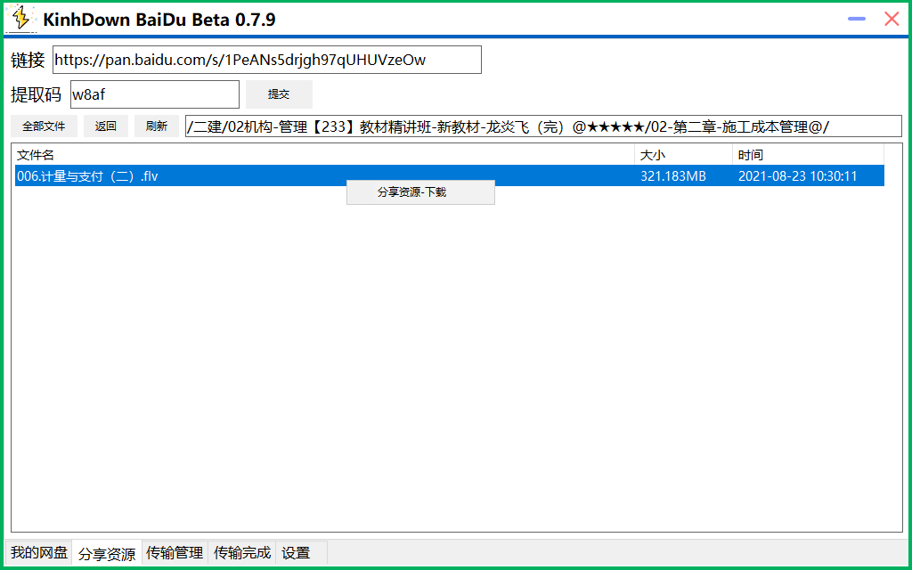Minimize the KinhDown window
The width and height of the screenshot is (912, 570).
(857, 19)
